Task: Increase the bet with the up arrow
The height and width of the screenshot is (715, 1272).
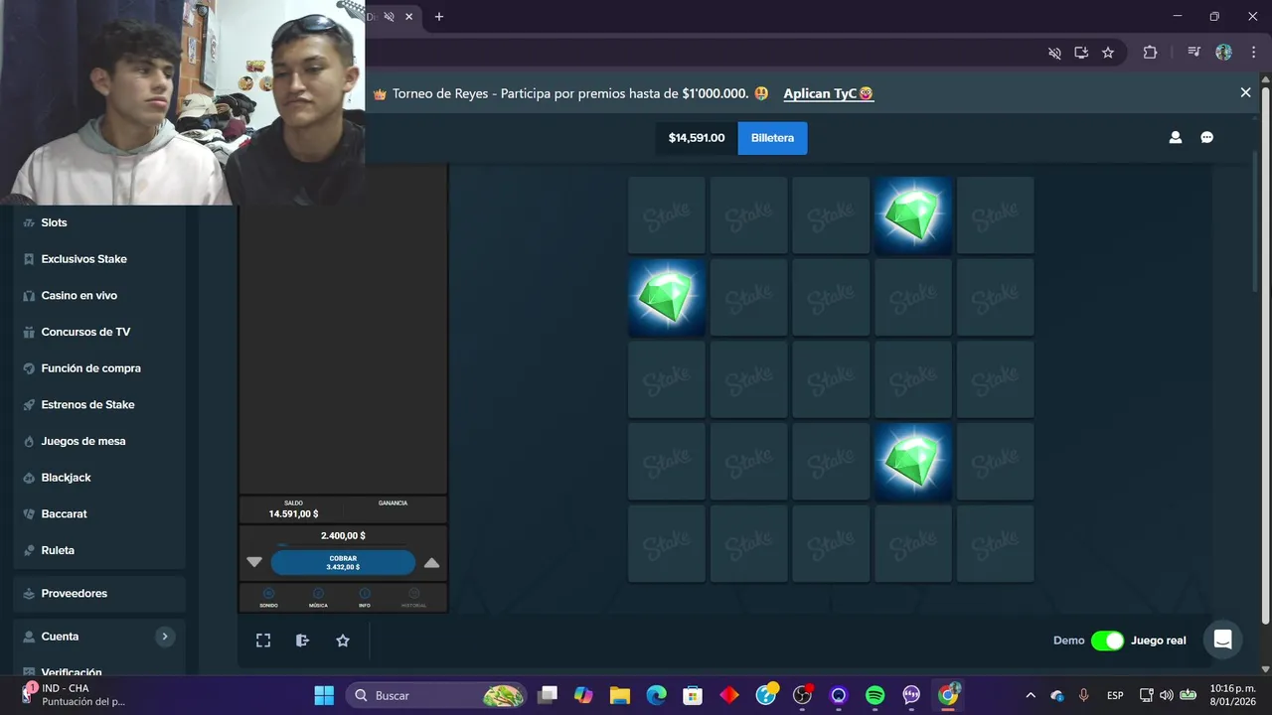Action: click(431, 562)
